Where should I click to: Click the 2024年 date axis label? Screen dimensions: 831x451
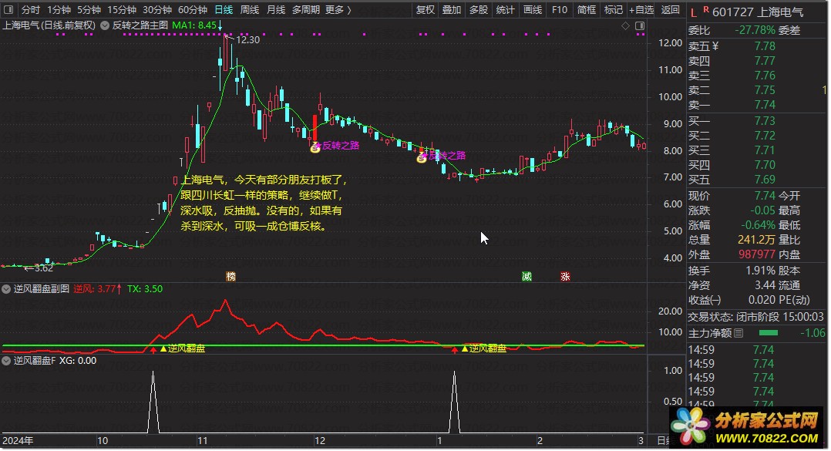[18, 440]
